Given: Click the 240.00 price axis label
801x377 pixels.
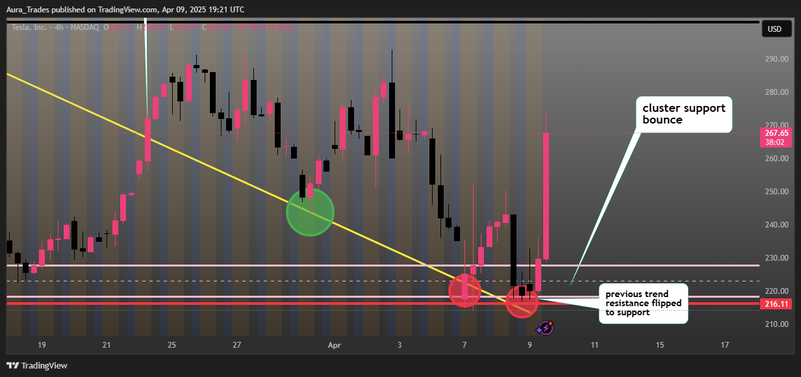Looking at the screenshot, I should 776,225.
